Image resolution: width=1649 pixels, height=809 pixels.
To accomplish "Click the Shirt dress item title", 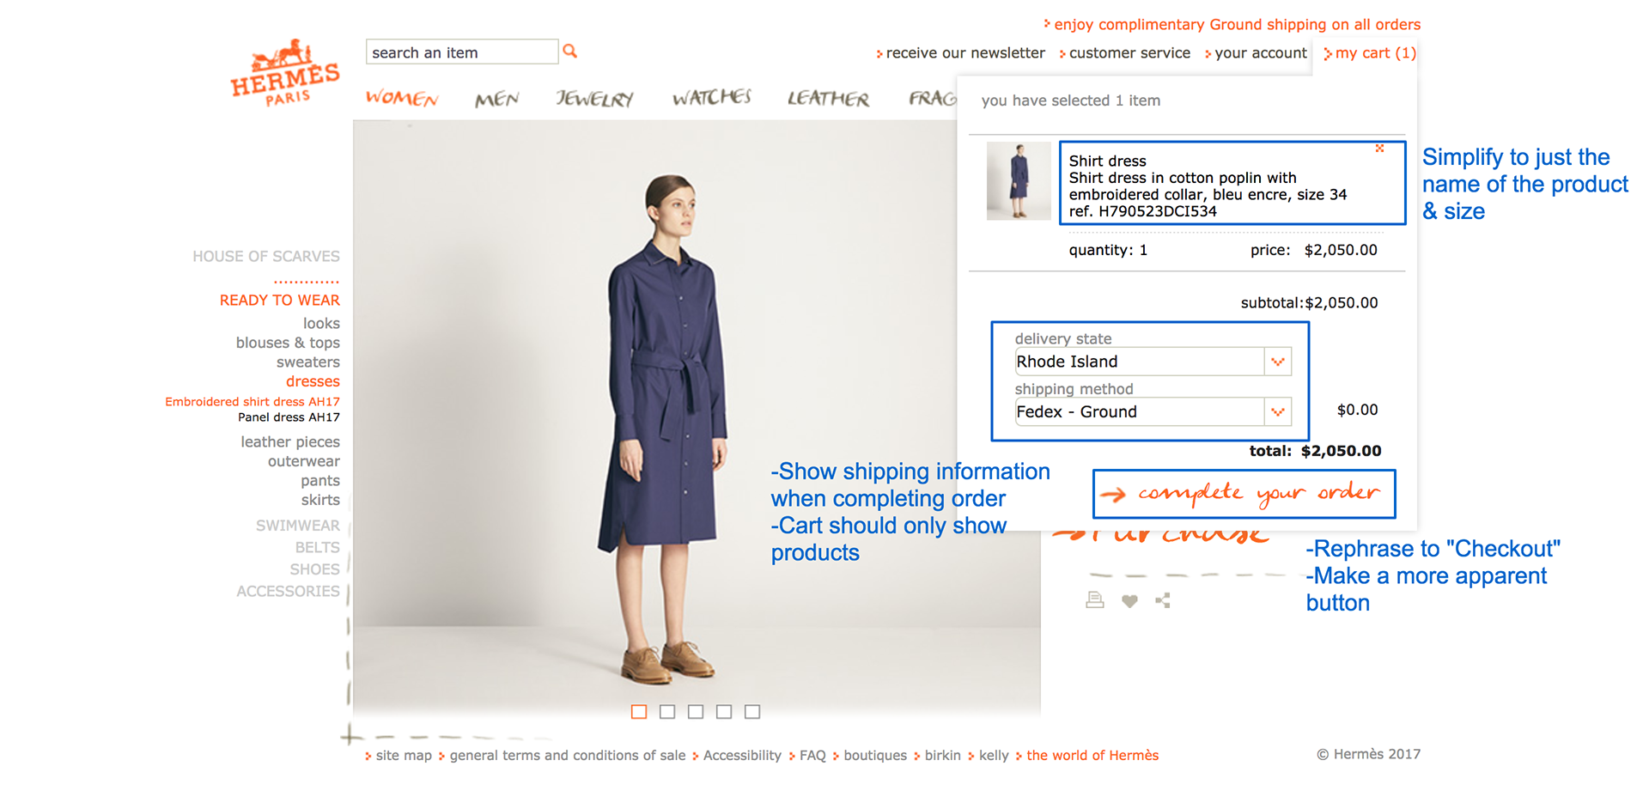I will 1107,161.
